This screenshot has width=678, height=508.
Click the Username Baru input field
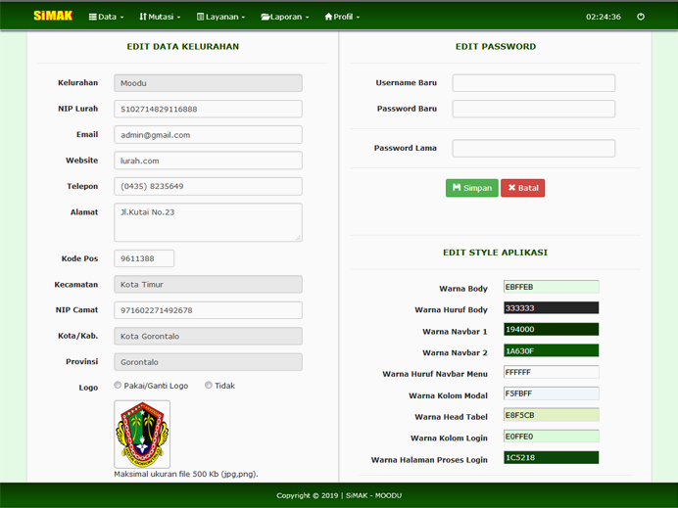pos(533,83)
